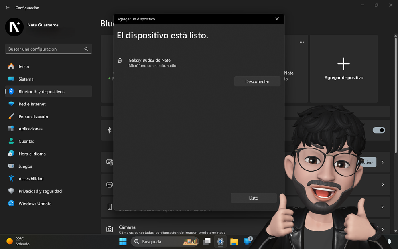Open Windows Update settings
Image resolution: width=398 pixels, height=249 pixels.
(49, 204)
